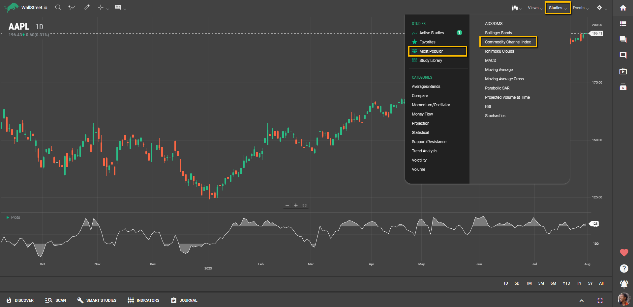Open the settings gear icon

599,8
